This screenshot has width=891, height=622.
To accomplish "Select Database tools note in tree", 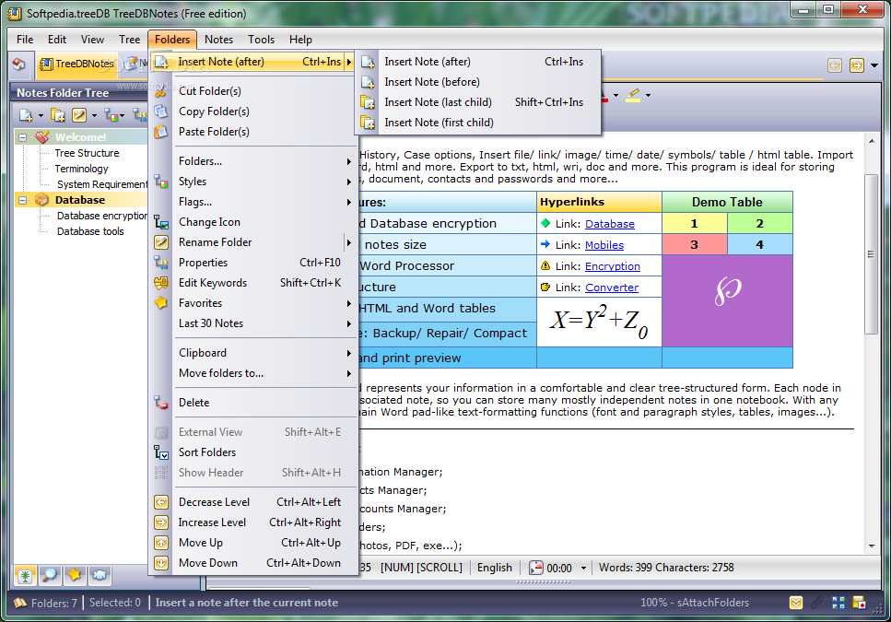I will pyautogui.click(x=90, y=231).
